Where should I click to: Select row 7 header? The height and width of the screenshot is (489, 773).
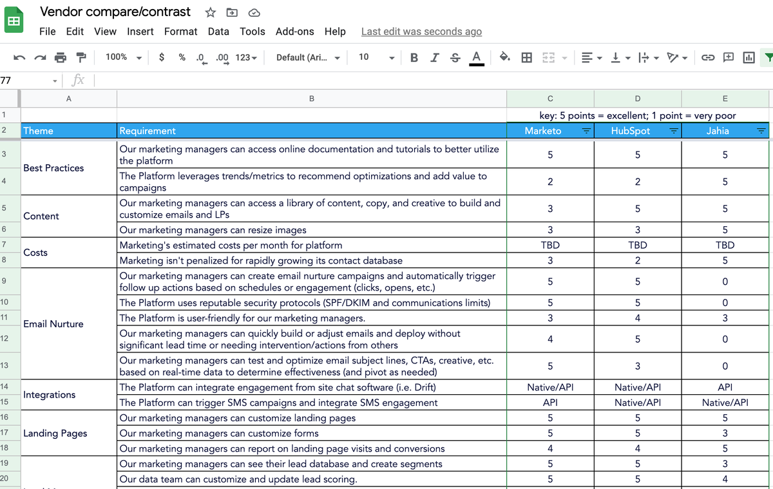click(10, 245)
